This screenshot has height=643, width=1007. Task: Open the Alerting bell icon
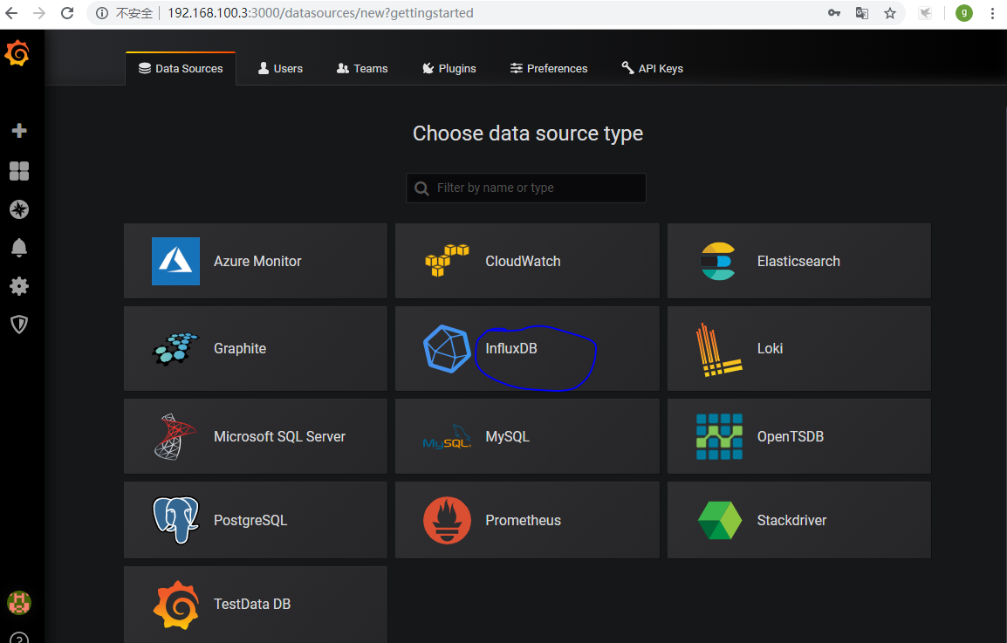(19, 247)
